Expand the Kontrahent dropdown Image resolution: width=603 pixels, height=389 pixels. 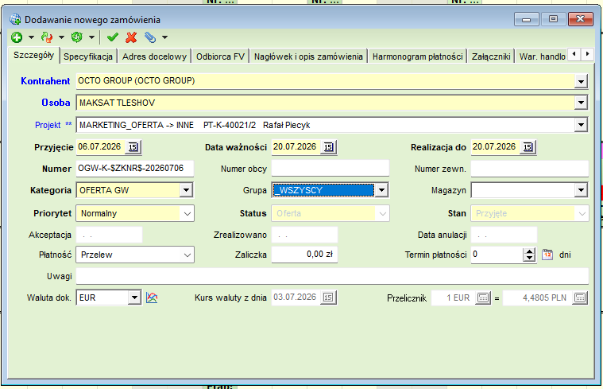pyautogui.click(x=581, y=81)
